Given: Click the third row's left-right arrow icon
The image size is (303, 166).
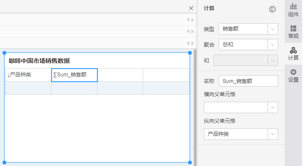Looking at the screenshot, I should [190, 43].
